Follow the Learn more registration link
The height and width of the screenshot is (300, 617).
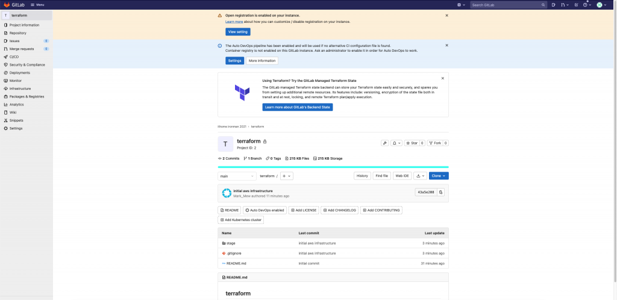(234, 22)
